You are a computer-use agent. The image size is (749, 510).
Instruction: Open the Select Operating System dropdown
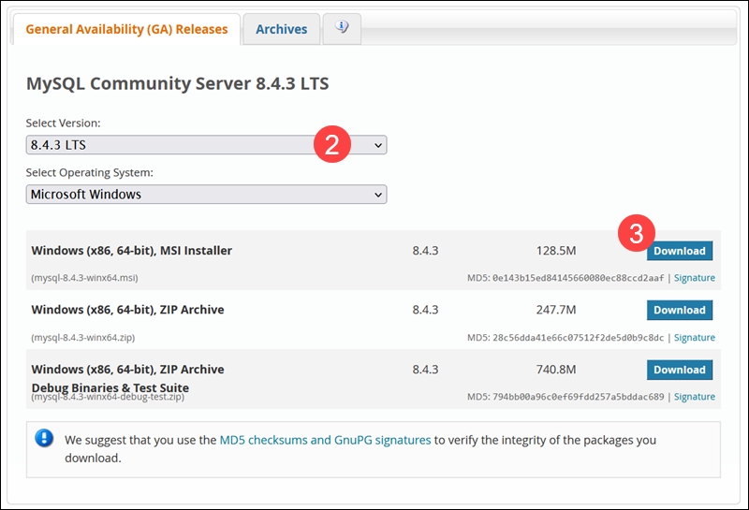pyautogui.click(x=206, y=195)
